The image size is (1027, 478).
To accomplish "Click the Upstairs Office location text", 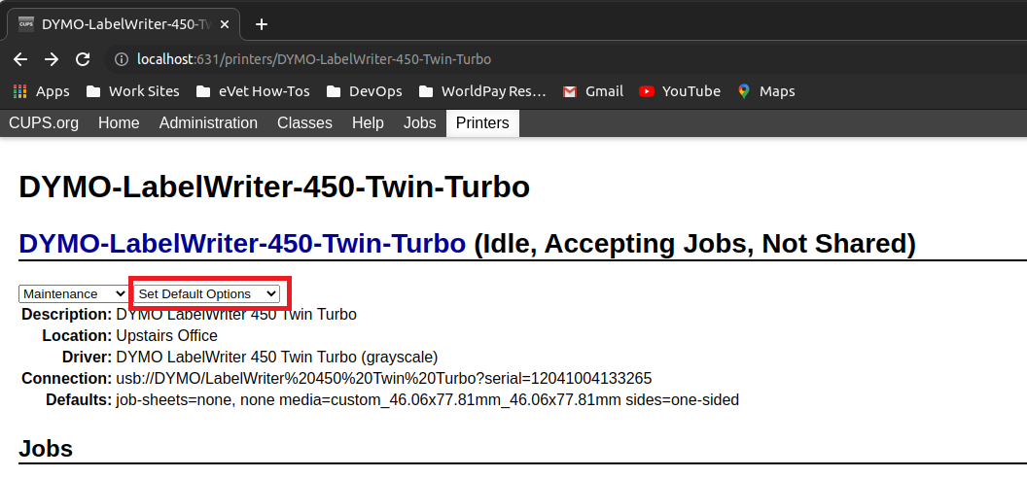I will [167, 336].
